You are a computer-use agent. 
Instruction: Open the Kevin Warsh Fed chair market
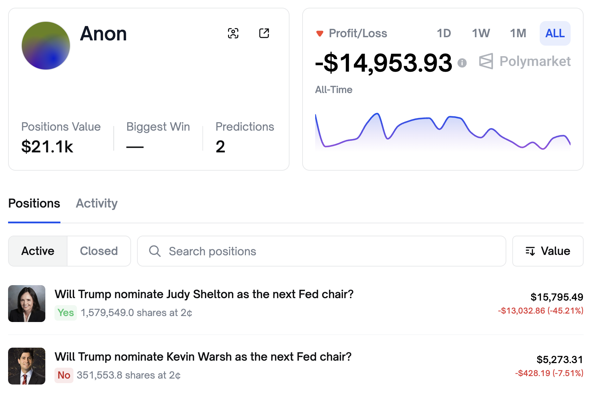(x=203, y=357)
